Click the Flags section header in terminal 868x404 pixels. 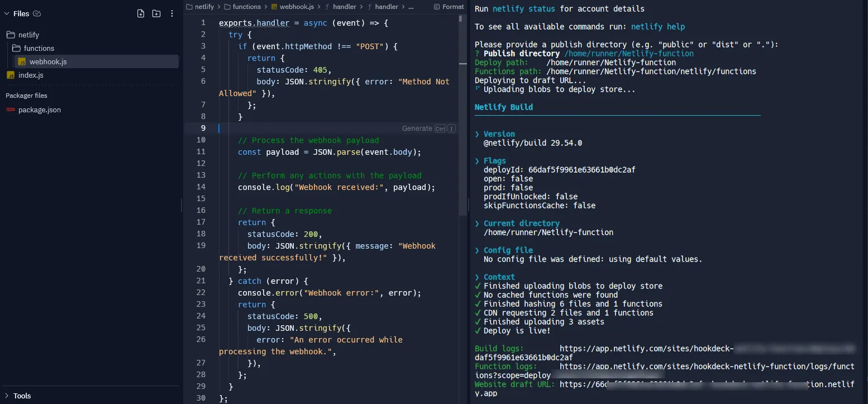(x=495, y=161)
